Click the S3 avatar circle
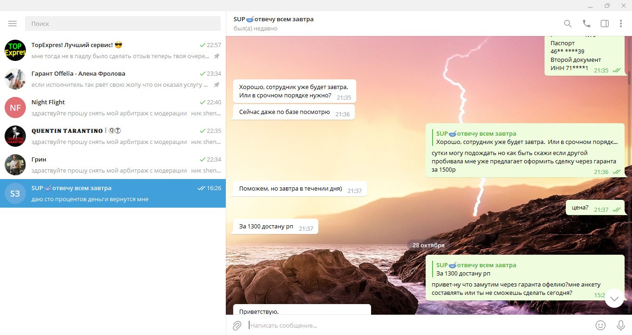Viewport: 632px width, 335px height. click(x=15, y=193)
